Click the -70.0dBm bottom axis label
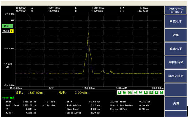 point(9,85)
